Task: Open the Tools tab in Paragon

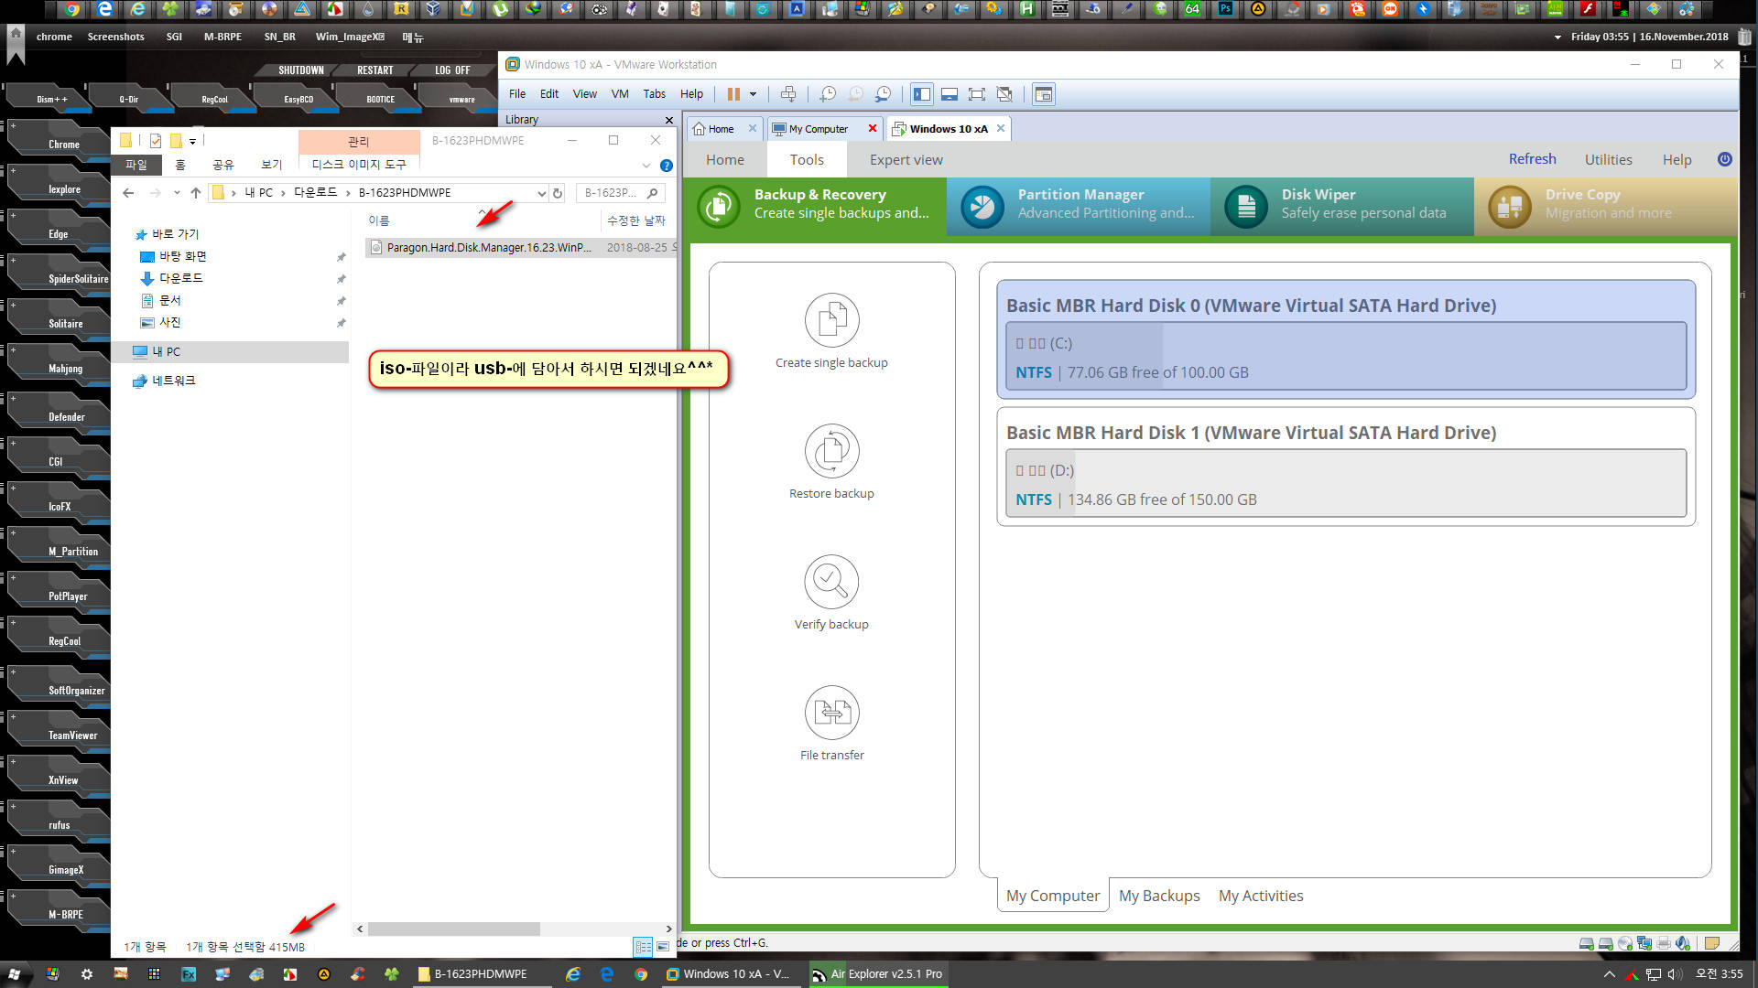Action: click(x=807, y=160)
